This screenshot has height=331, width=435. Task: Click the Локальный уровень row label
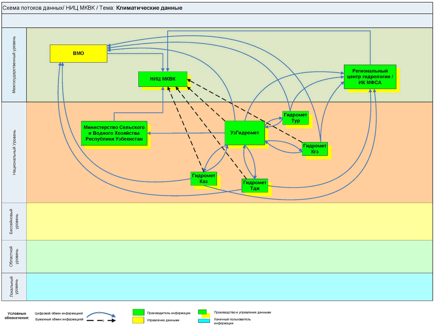pos(14,287)
